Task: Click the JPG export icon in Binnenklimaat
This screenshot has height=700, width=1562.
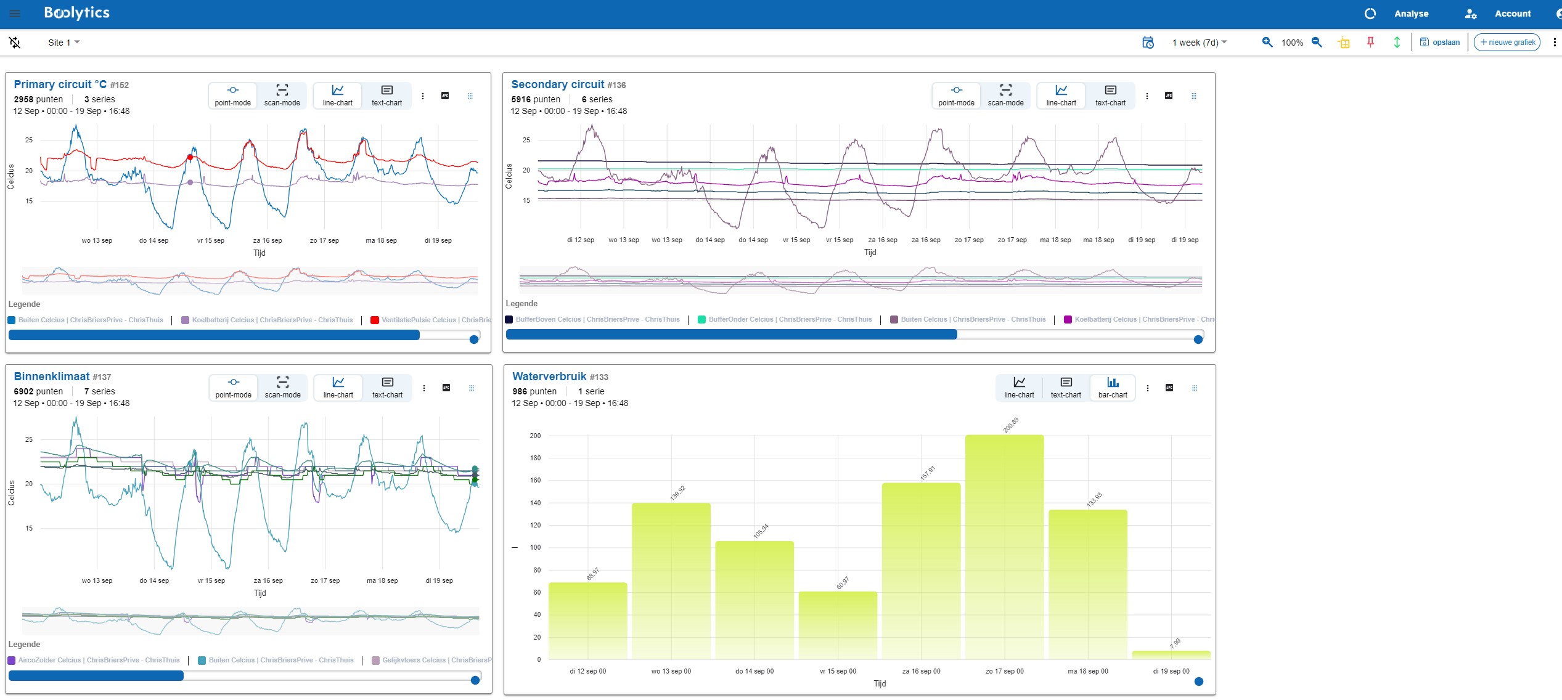Action: pyautogui.click(x=446, y=388)
